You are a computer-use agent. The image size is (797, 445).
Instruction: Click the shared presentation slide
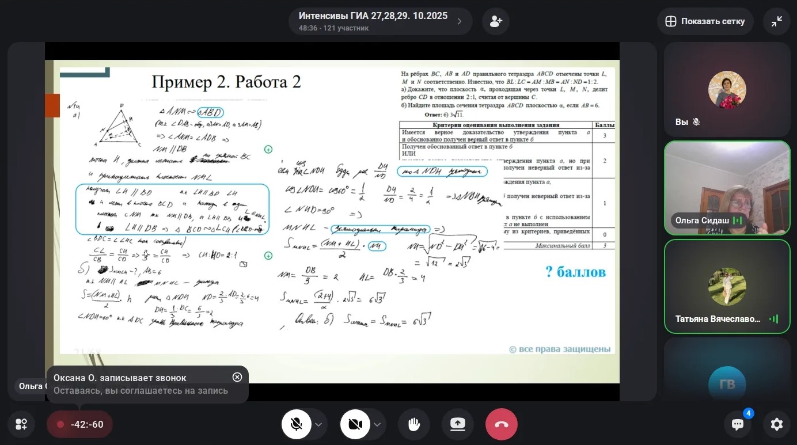(x=332, y=207)
